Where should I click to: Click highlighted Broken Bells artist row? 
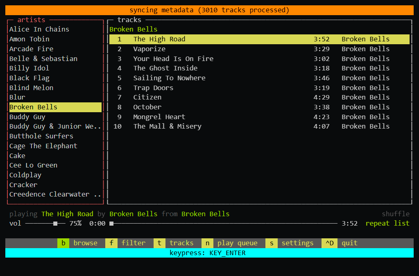tap(55, 107)
